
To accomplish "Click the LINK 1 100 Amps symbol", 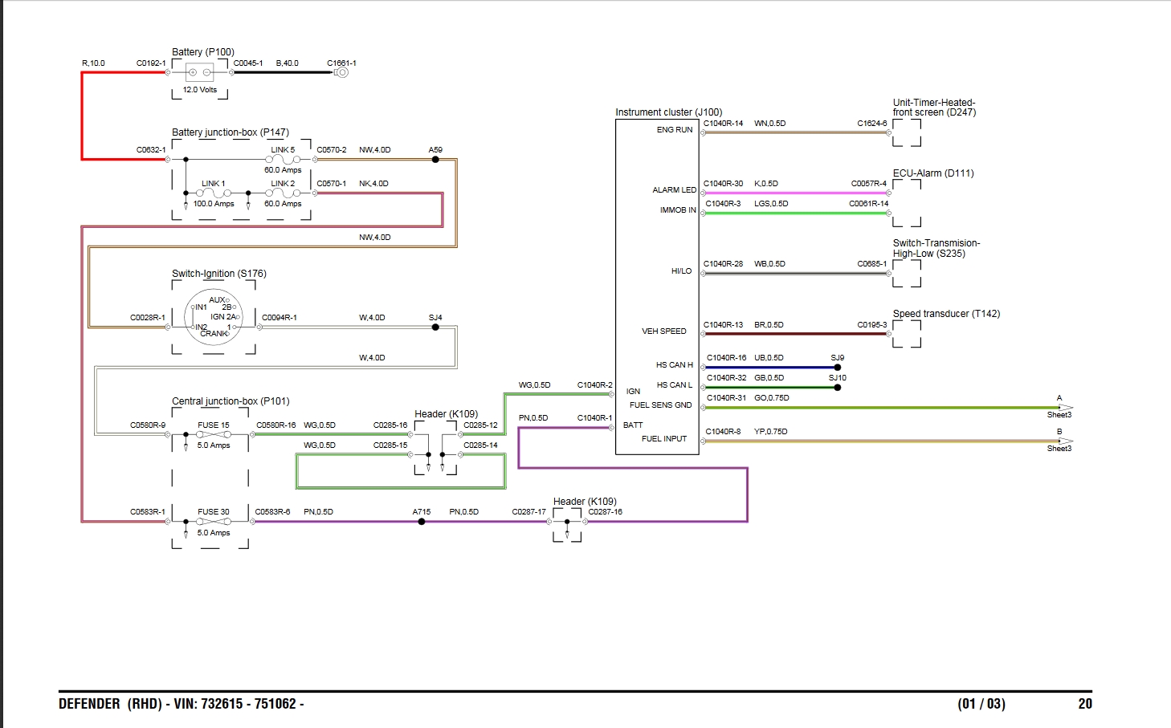I will (x=214, y=193).
